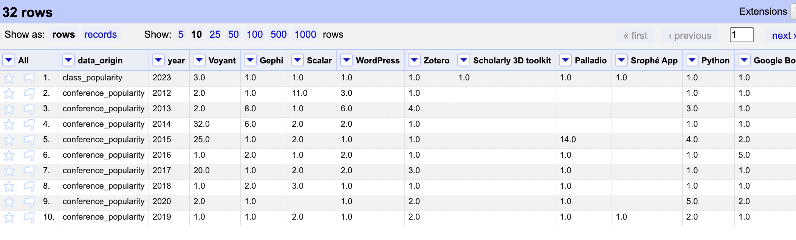
Task: Toggle flag on row 6
Action: tap(29, 156)
